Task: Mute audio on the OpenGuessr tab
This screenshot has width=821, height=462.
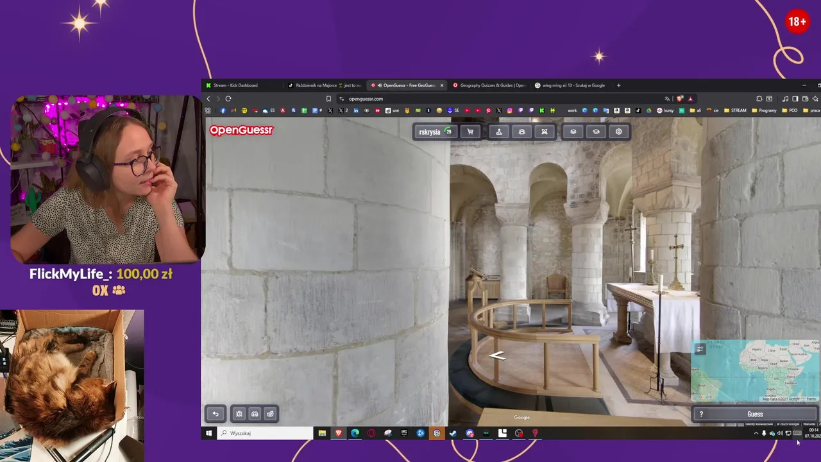Action: point(380,85)
